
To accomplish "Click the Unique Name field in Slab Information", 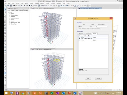I will tap(102, 27).
